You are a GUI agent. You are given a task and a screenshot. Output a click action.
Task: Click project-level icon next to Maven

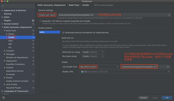pos(33,34)
